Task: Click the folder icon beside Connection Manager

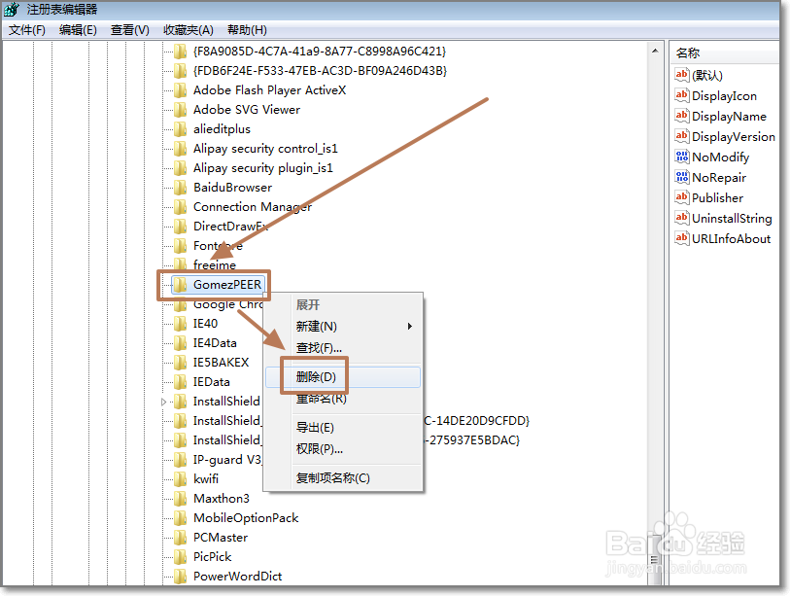Action: [x=181, y=207]
